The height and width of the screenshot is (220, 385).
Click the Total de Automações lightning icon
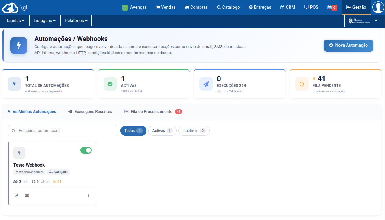(x=14, y=84)
